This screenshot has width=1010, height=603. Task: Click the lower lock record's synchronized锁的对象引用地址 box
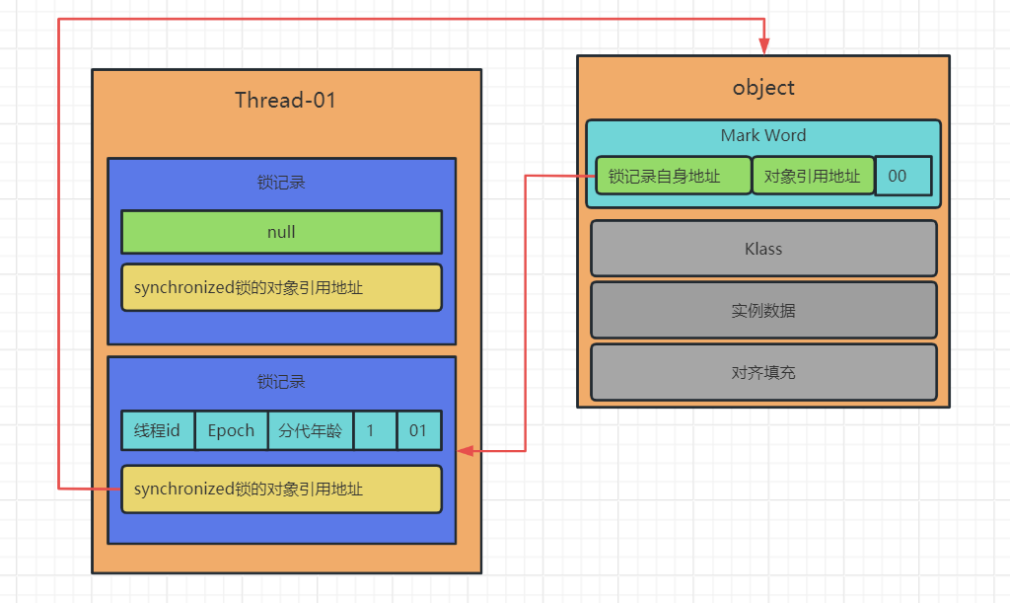(x=281, y=490)
